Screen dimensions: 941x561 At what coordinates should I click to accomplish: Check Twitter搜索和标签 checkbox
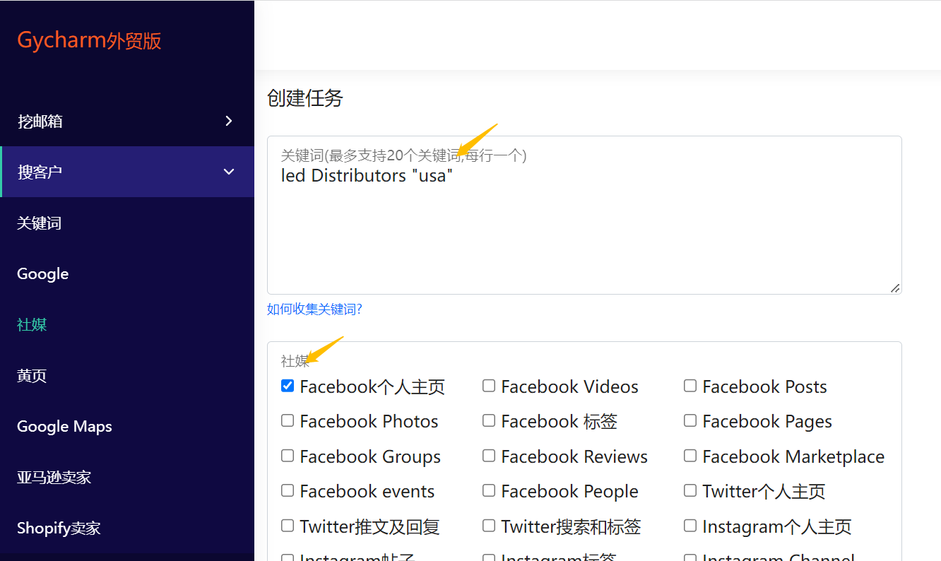(489, 526)
